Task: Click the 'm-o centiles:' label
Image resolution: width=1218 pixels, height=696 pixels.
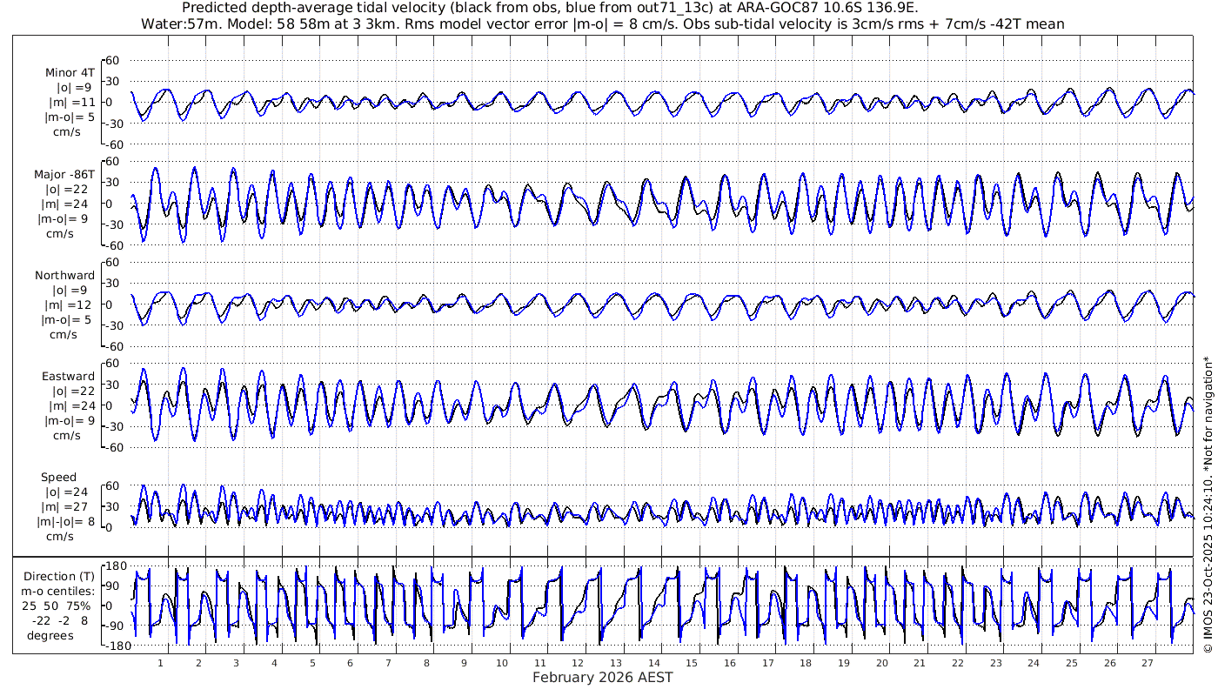Action: [x=59, y=592]
